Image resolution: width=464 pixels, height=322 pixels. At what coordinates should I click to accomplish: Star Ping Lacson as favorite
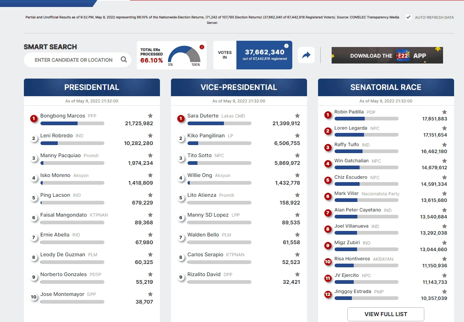pyautogui.click(x=150, y=195)
